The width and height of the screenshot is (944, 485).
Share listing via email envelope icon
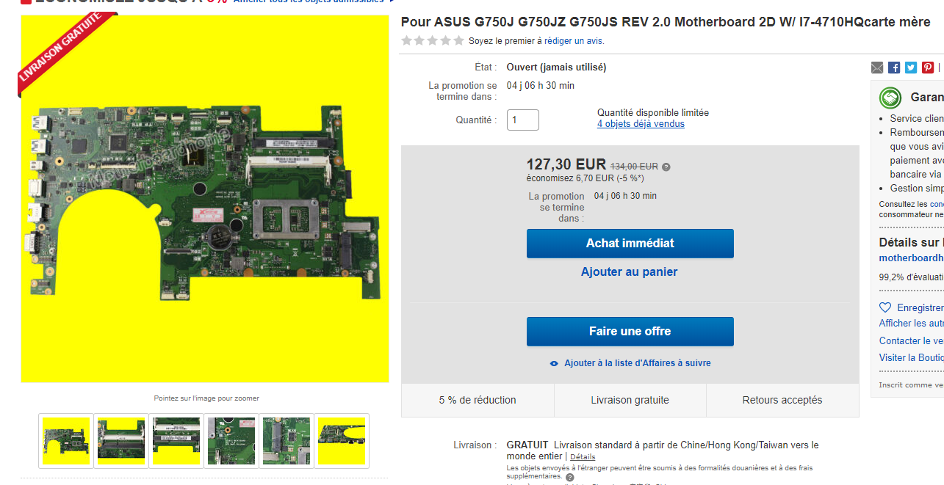coord(877,68)
